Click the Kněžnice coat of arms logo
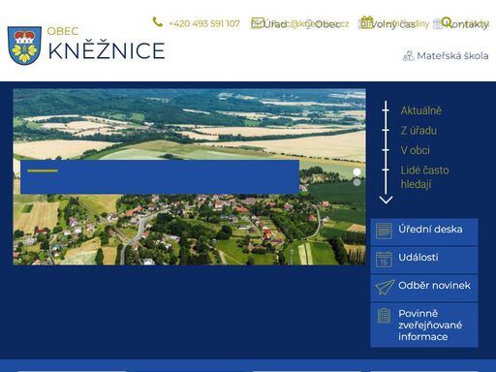The image size is (496, 372). click(x=24, y=46)
